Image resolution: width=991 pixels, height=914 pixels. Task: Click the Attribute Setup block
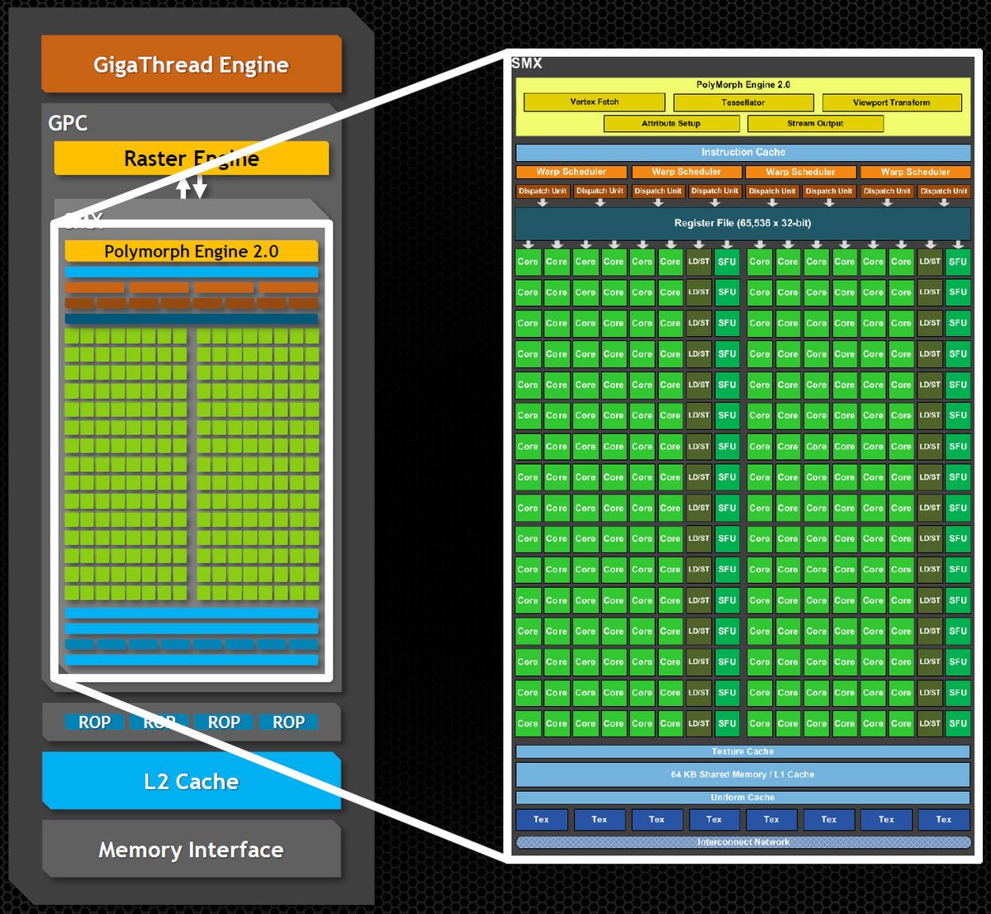point(671,123)
